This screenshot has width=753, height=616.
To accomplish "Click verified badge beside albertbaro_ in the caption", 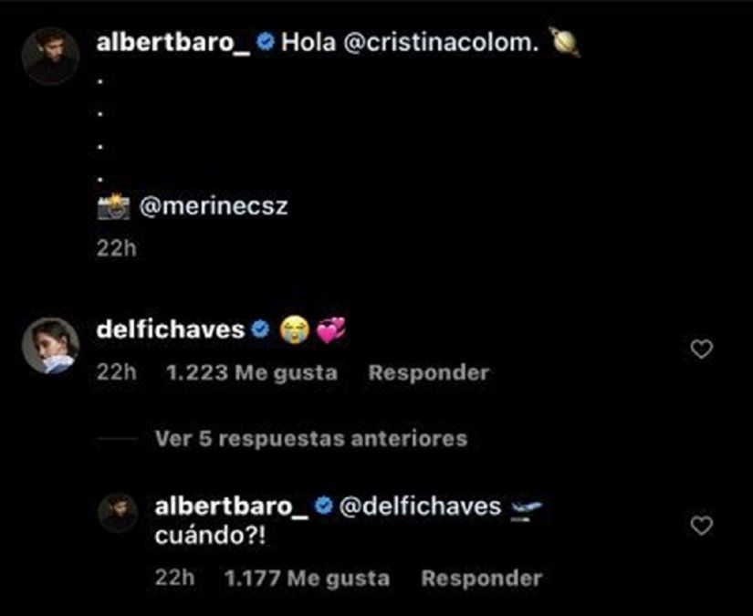I will 265,42.
